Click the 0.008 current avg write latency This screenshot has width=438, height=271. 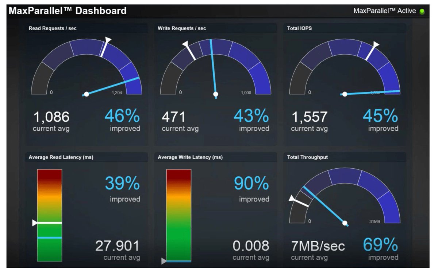[251, 246]
